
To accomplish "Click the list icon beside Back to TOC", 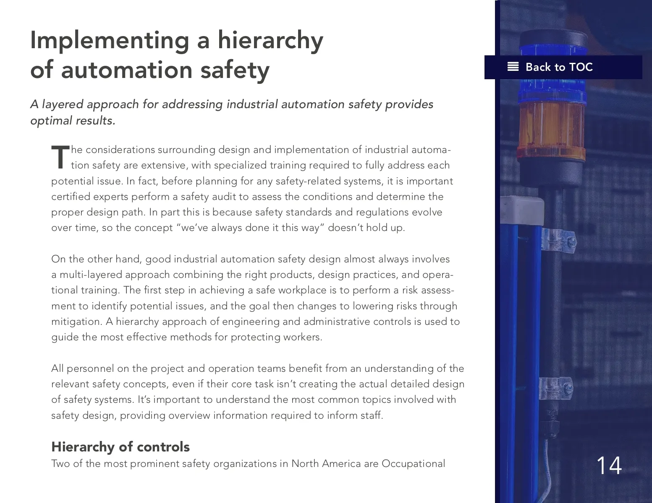I will (x=513, y=67).
